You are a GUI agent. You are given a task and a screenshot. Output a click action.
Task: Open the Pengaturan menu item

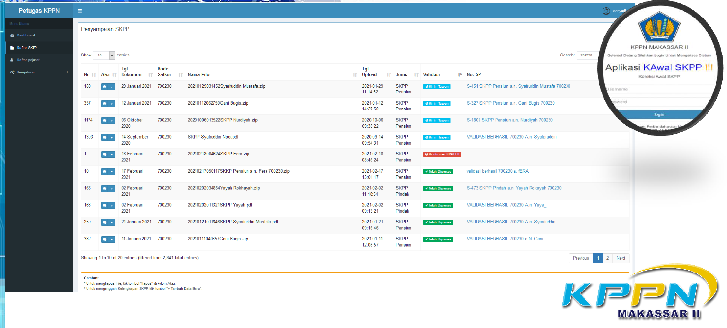click(x=39, y=73)
